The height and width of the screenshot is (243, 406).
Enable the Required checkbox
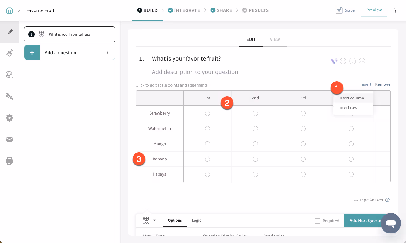coord(317,221)
